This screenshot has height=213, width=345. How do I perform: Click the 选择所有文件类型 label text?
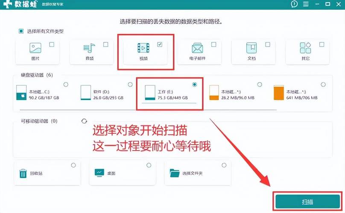45,32
